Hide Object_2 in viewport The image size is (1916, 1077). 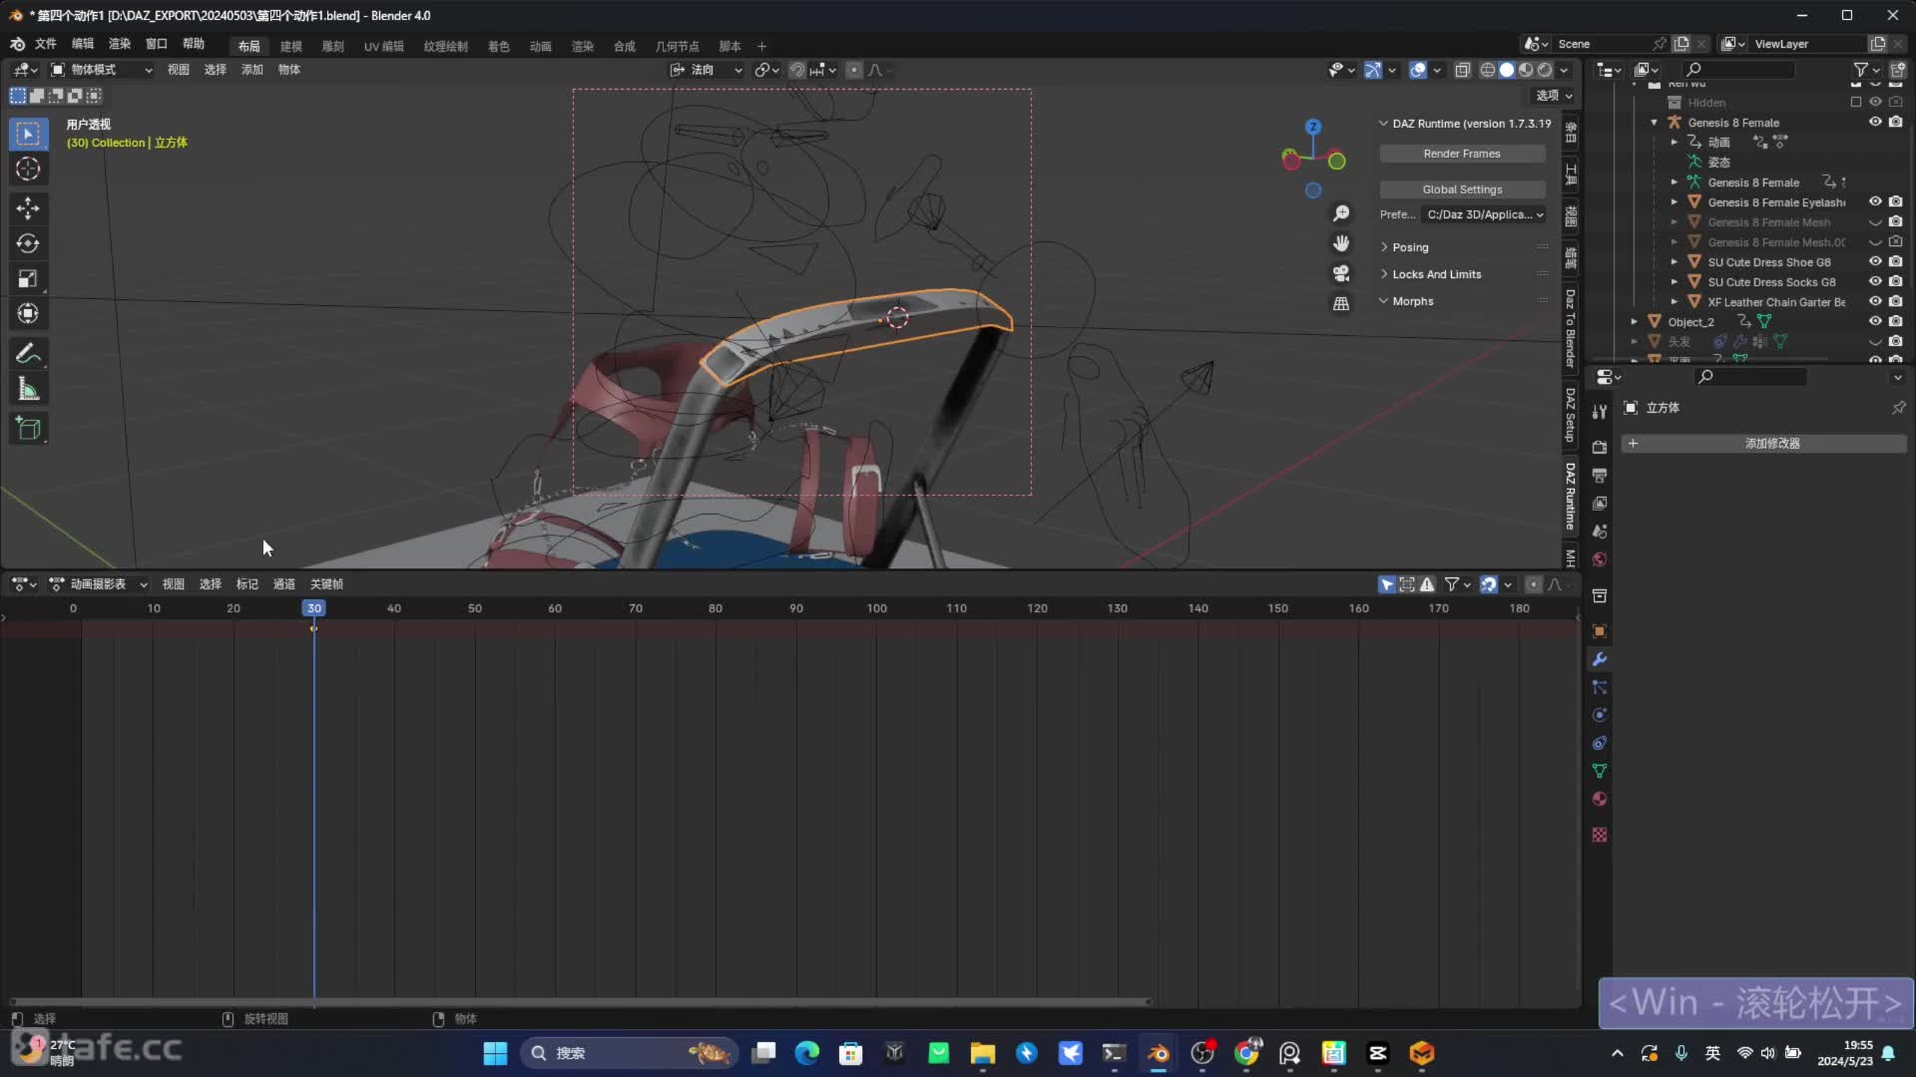pyautogui.click(x=1875, y=321)
